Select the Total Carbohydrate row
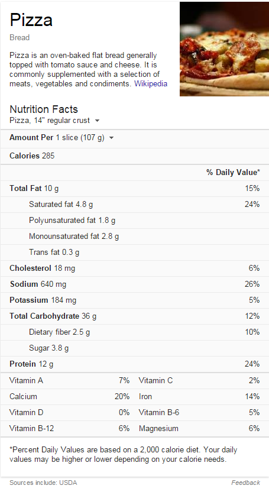Viewport: 269px width, 492px height. [135, 316]
